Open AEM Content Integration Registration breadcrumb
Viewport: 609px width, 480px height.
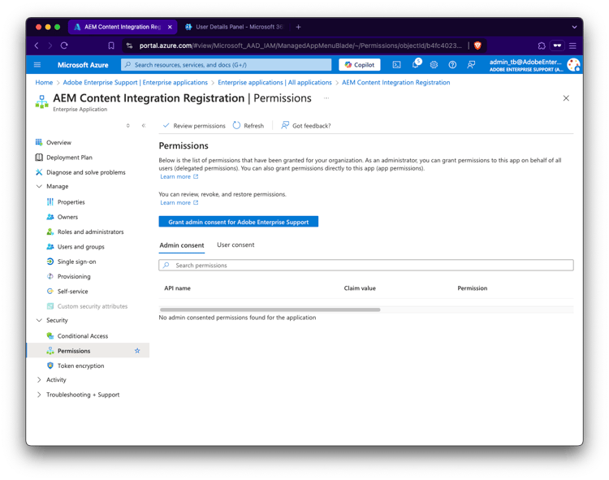tap(395, 82)
